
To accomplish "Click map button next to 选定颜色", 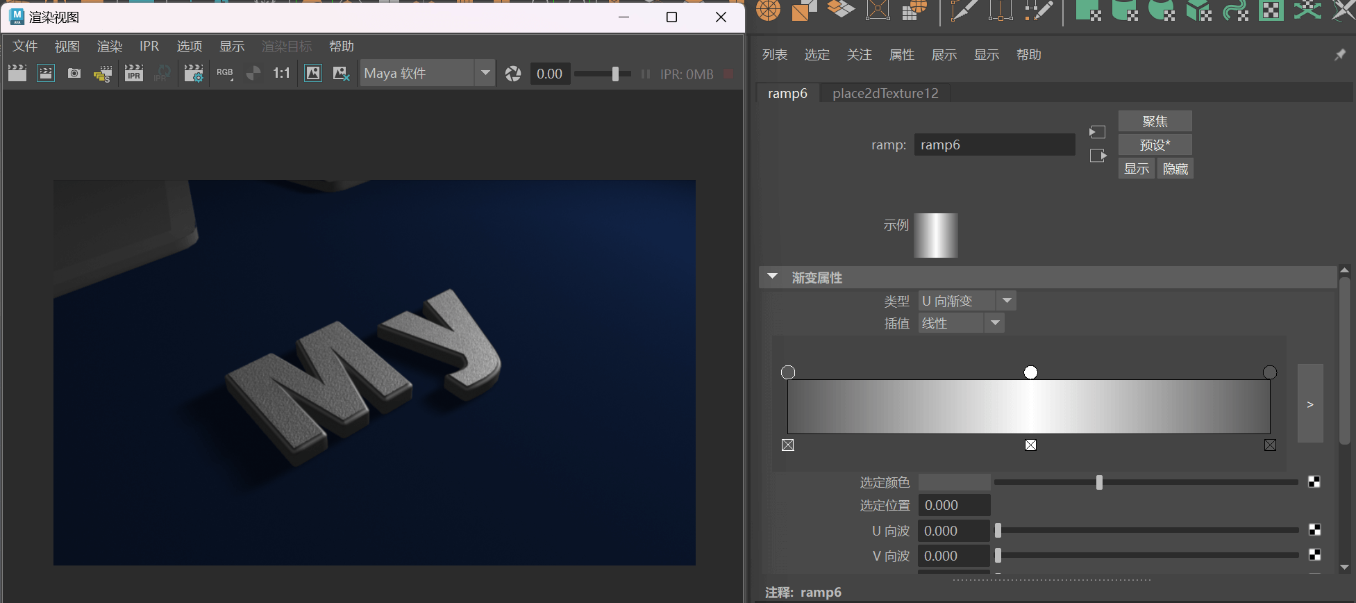I will coord(1314,482).
